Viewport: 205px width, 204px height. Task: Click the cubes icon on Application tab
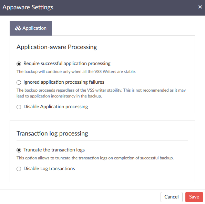(x=18, y=28)
